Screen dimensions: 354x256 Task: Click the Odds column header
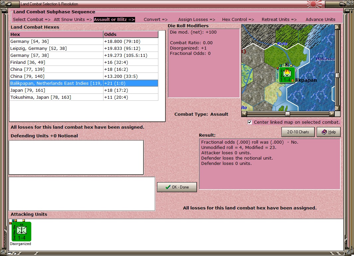(131, 35)
